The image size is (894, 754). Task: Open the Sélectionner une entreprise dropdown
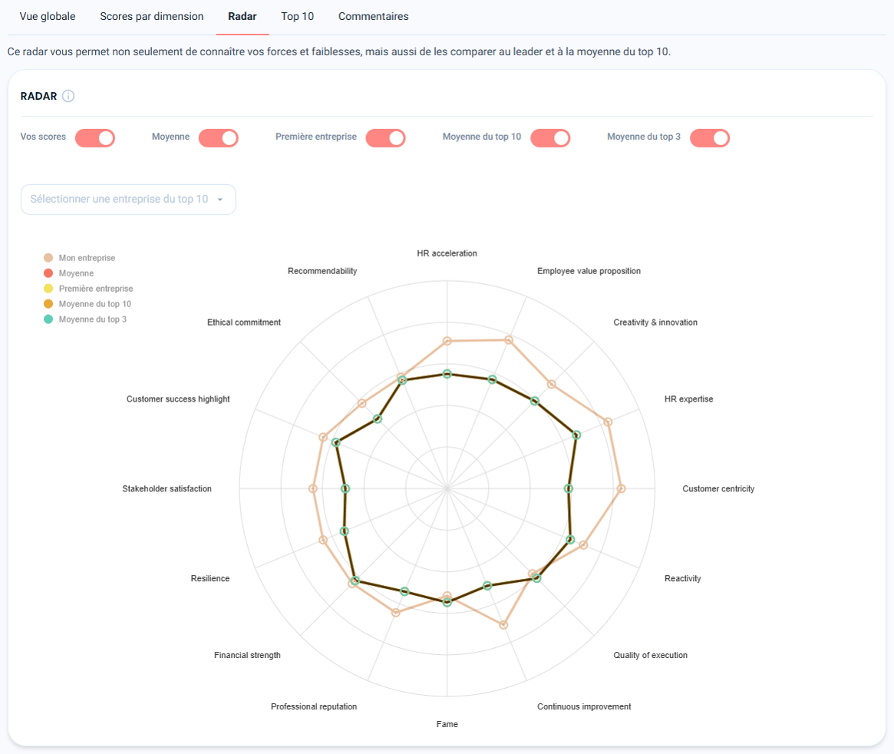(x=128, y=200)
